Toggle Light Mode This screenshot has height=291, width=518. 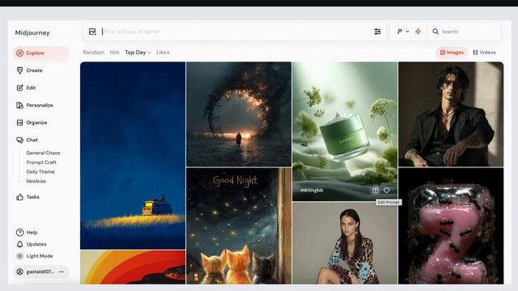(x=35, y=256)
